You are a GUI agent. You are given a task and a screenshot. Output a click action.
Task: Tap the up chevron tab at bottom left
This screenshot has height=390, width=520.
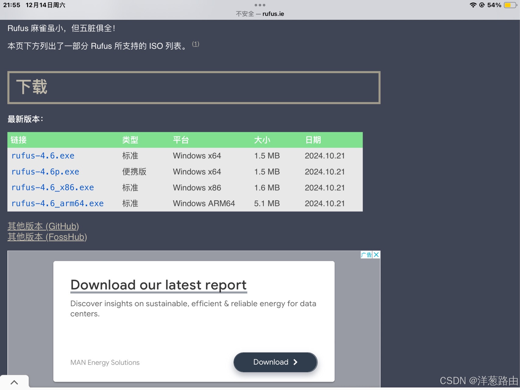14,382
